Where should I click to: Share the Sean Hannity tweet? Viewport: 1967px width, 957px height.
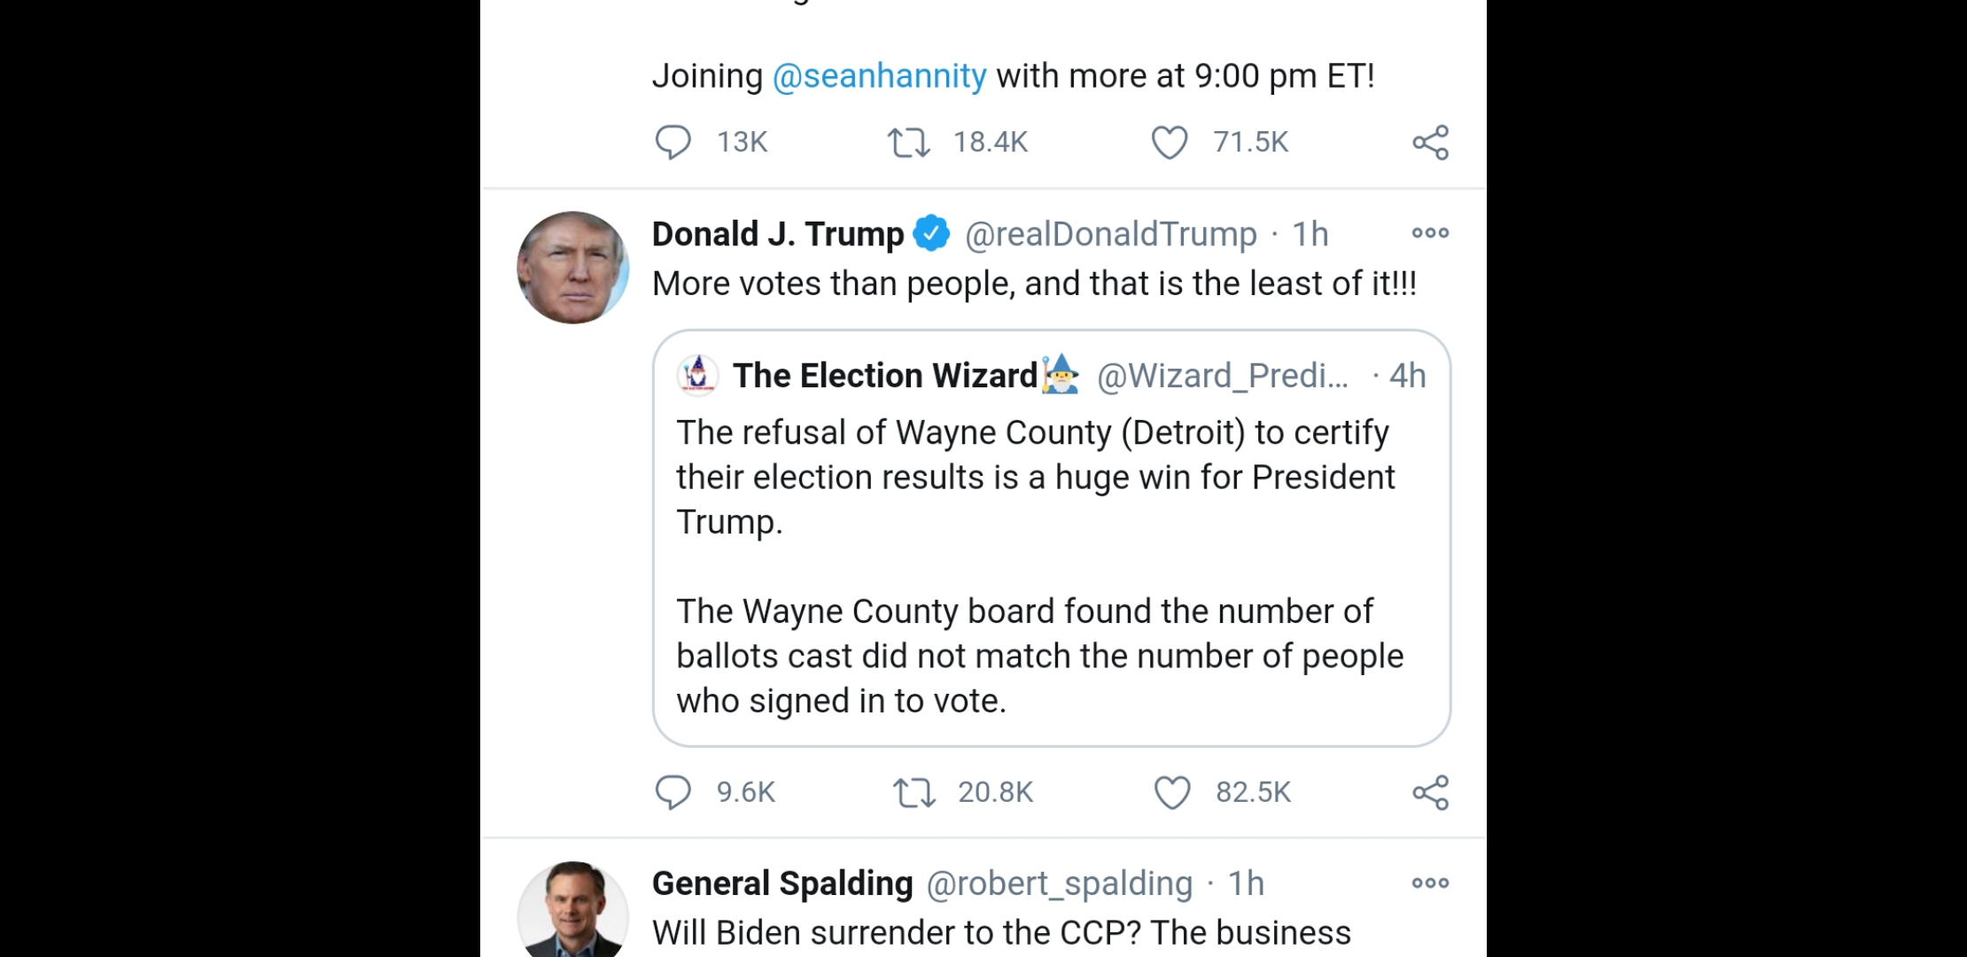click(x=1430, y=142)
